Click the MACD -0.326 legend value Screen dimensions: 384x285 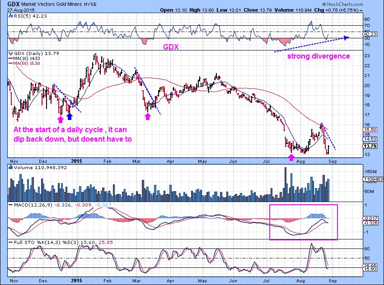coord(63,205)
